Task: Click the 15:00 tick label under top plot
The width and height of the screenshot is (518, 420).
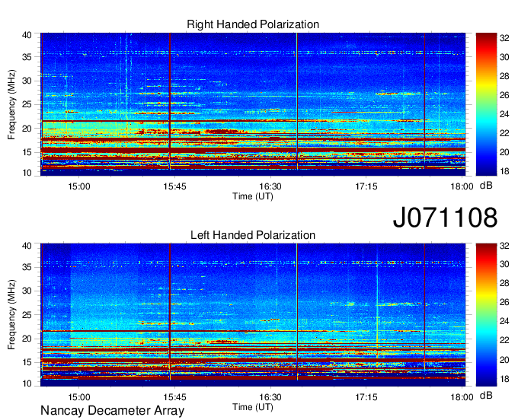Action: [x=79, y=186]
